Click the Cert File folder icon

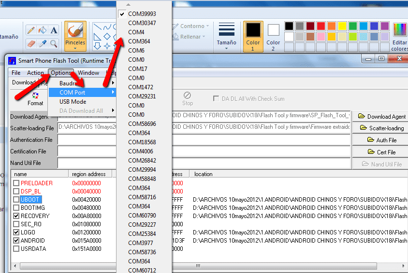point(371,151)
